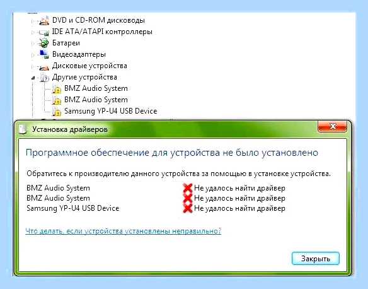
Task: Click the Батареи battery category icon
Action: click(x=44, y=43)
